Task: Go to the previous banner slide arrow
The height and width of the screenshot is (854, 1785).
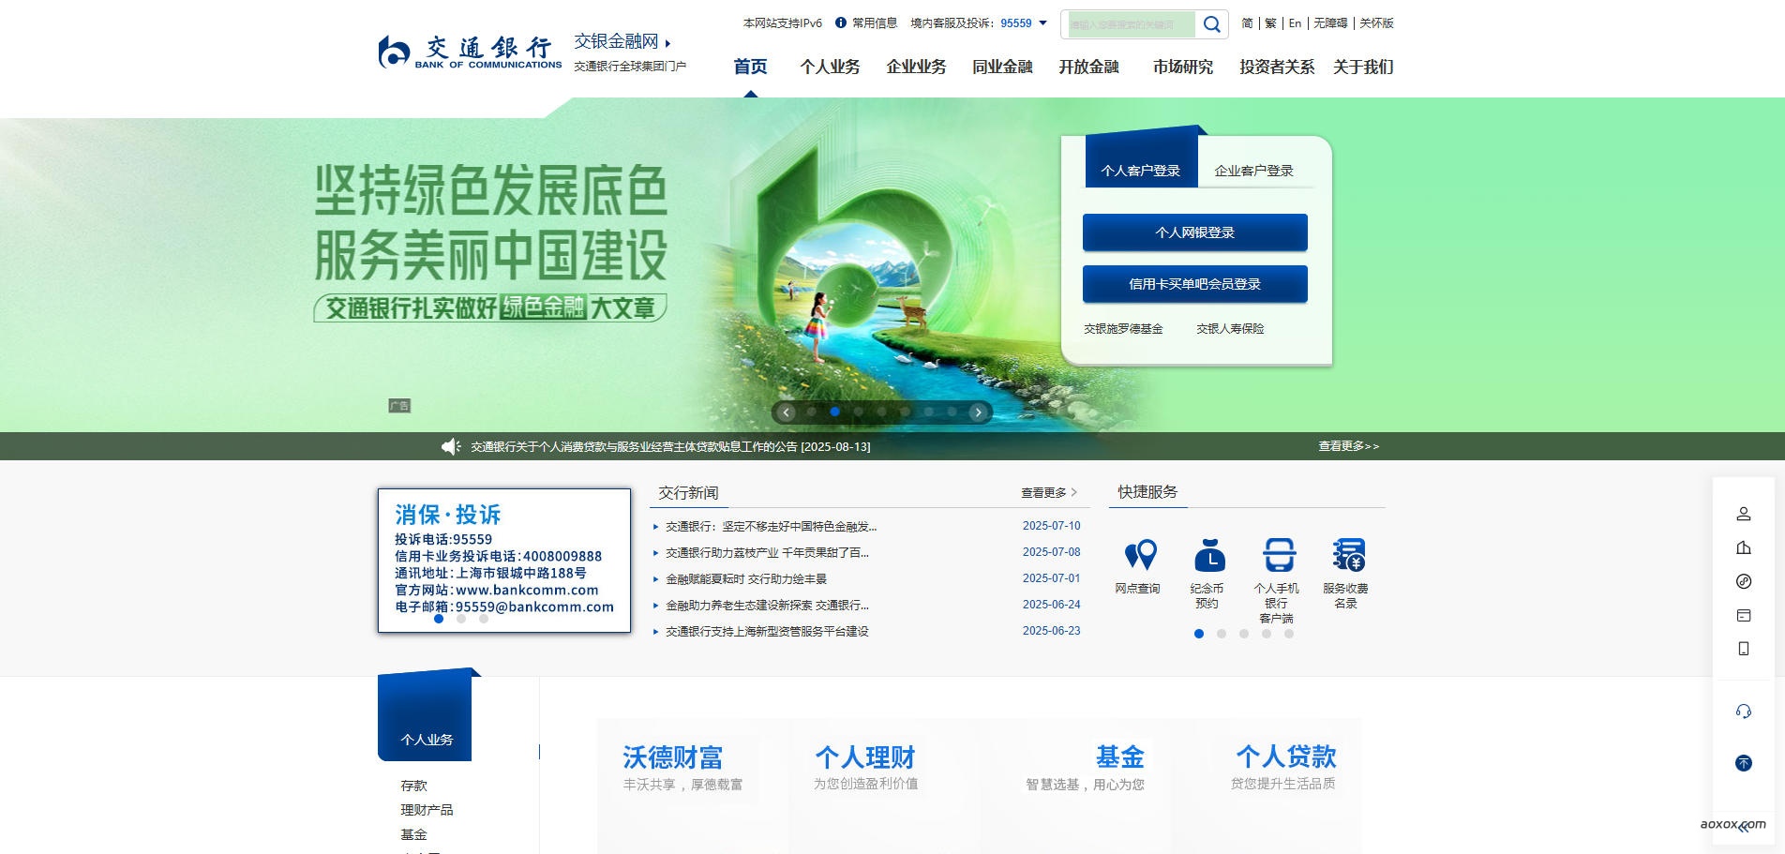Action: [x=787, y=412]
